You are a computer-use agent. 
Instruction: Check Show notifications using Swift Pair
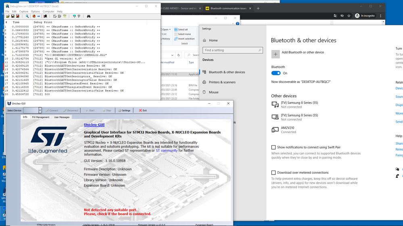(x=274, y=147)
